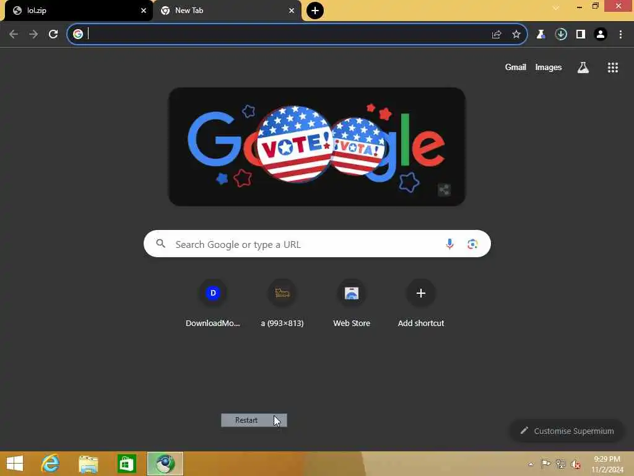Viewport: 634px width, 476px height.
Task: Show hidden system tray icons
Action: [x=531, y=464]
